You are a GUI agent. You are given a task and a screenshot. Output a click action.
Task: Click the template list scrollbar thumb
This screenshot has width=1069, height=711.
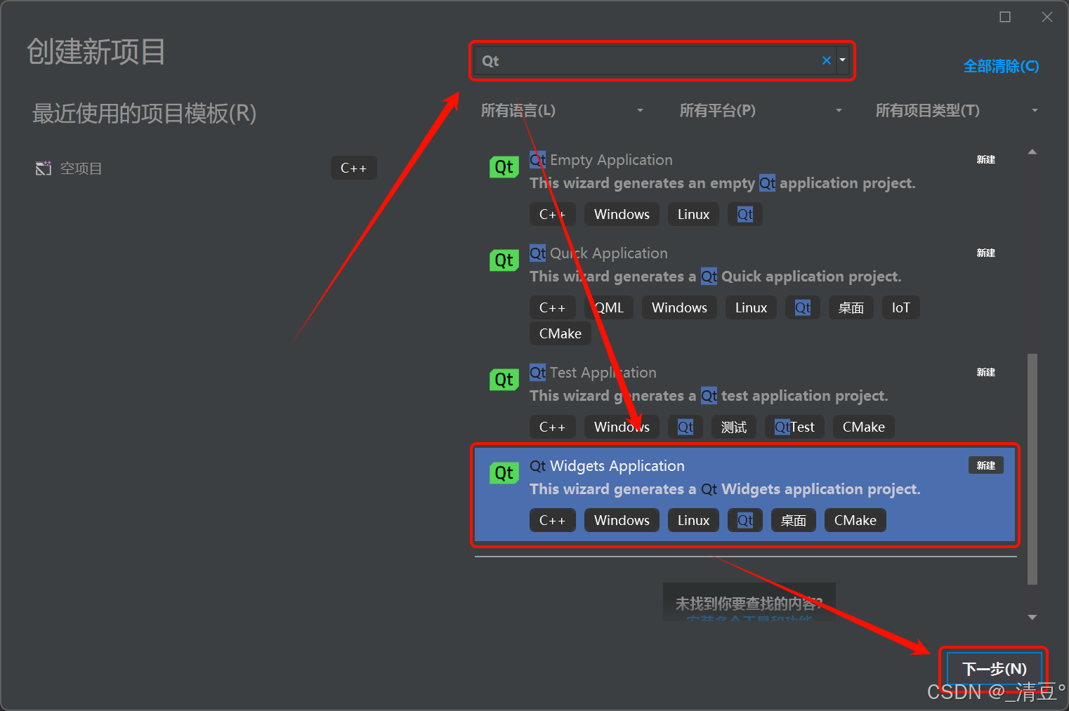point(1032,469)
